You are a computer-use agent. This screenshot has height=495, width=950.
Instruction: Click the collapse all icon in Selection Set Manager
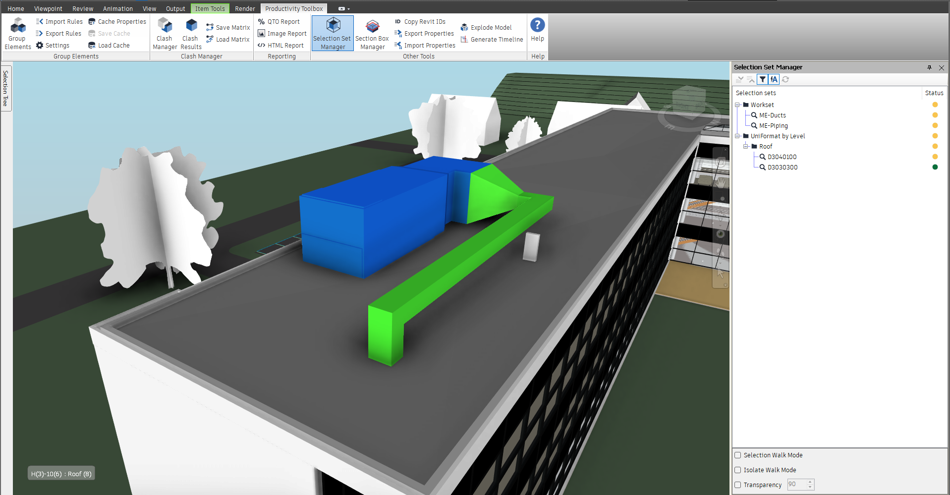[x=751, y=79]
